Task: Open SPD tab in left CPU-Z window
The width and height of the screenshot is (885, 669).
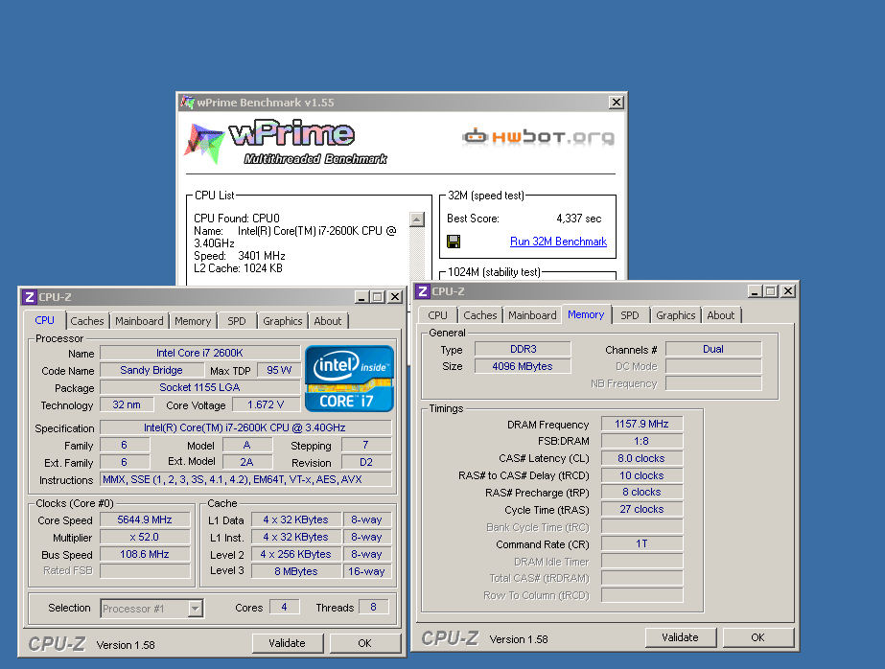Action: [237, 321]
